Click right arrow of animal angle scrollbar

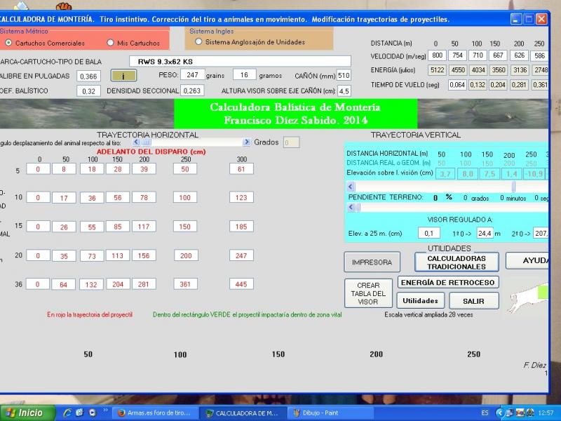(244, 142)
